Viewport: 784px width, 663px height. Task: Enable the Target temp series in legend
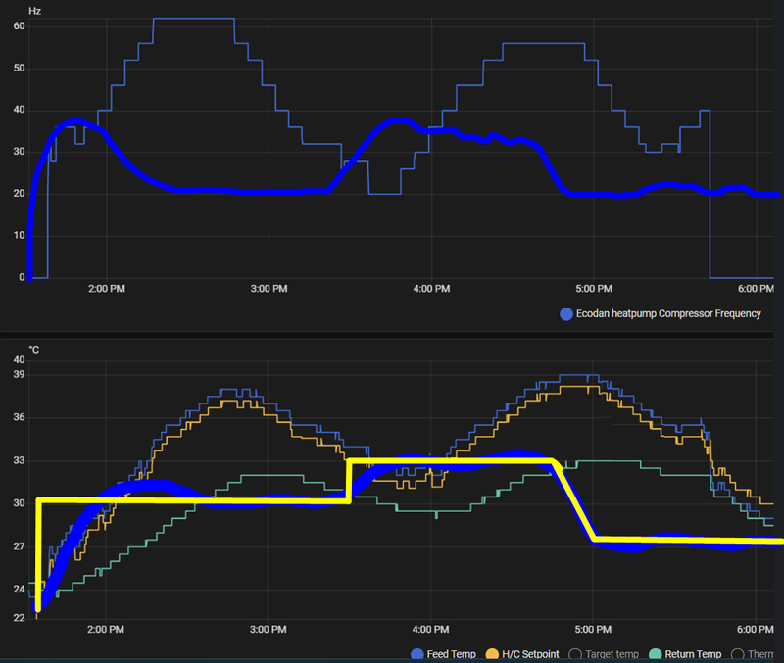coord(604,654)
